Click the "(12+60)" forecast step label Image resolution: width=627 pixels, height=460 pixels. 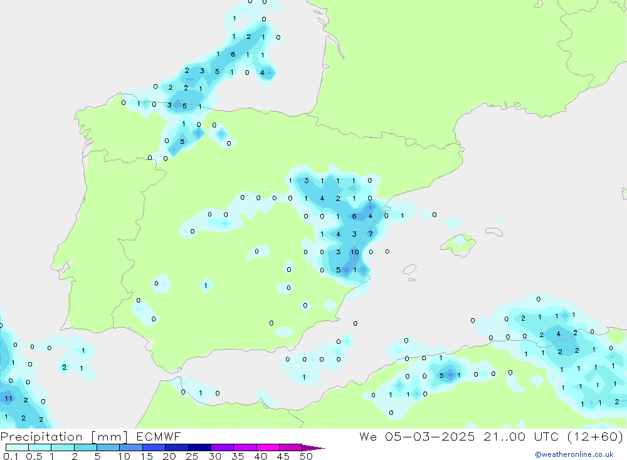coord(596,436)
